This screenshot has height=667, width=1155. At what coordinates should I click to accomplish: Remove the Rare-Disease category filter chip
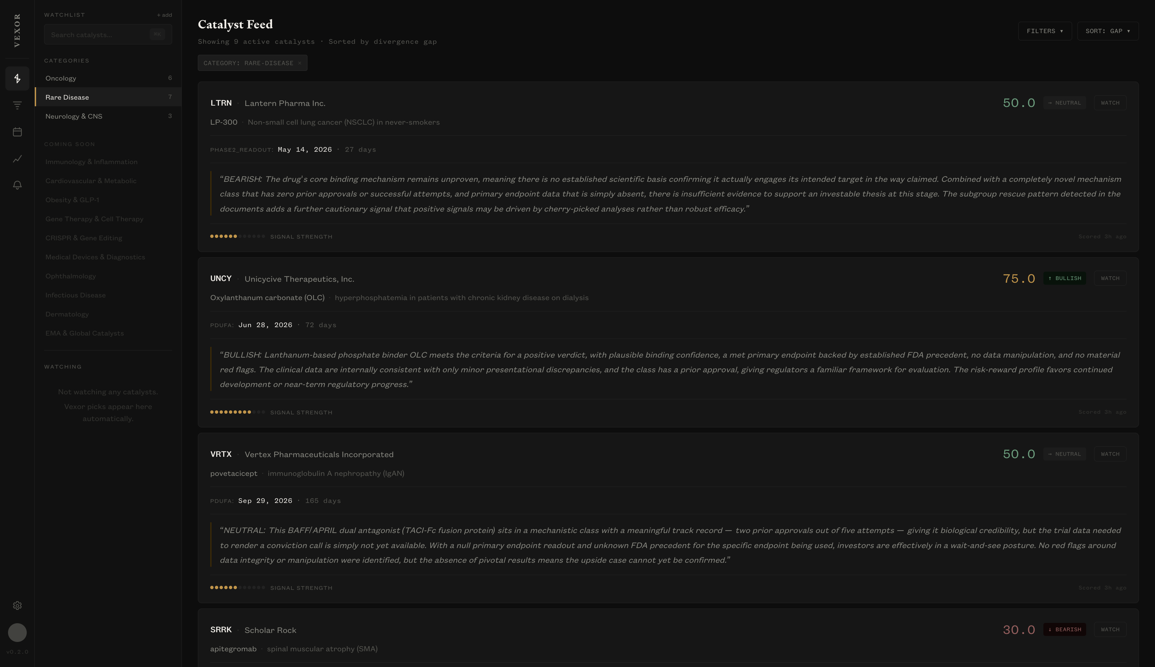point(300,63)
